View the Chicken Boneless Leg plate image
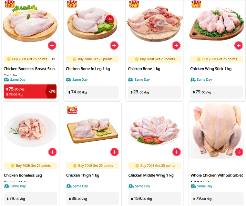The height and width of the screenshot is (206, 246). tap(30, 130)
